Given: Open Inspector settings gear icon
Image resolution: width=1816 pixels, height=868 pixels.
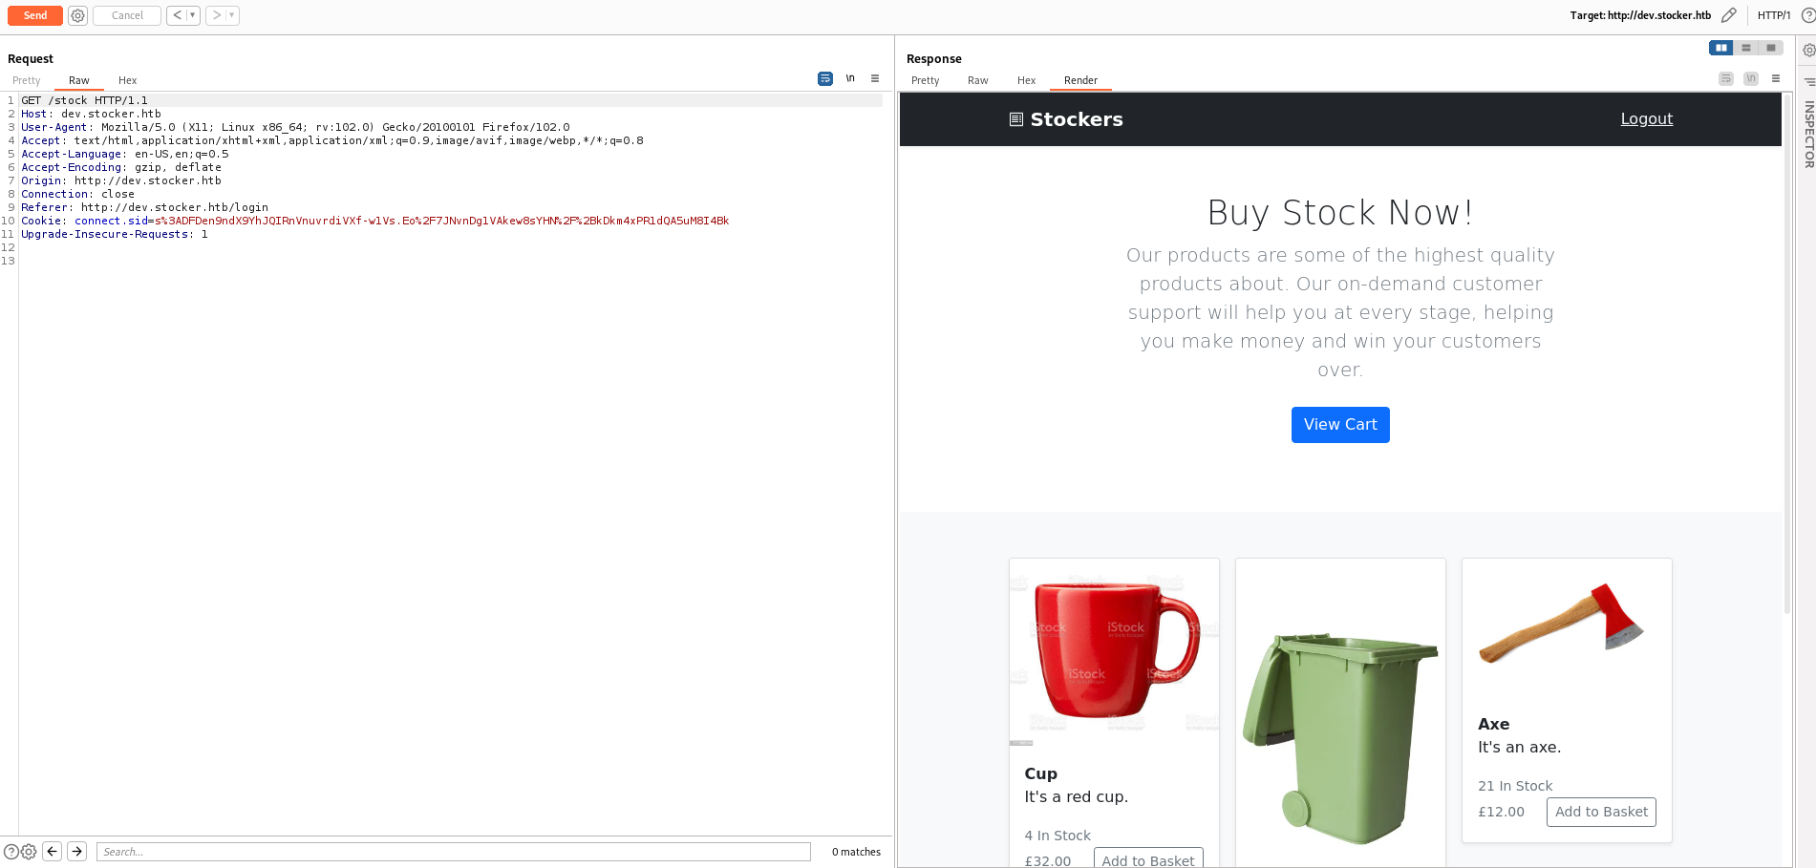Looking at the screenshot, I should 1808,50.
